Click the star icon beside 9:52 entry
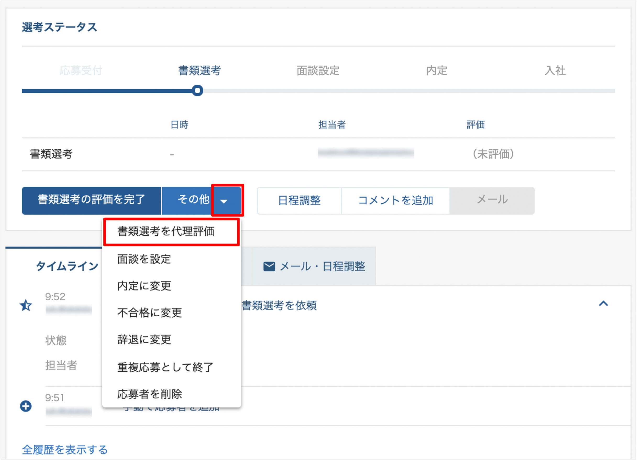This screenshot has height=460, width=637. tap(26, 305)
